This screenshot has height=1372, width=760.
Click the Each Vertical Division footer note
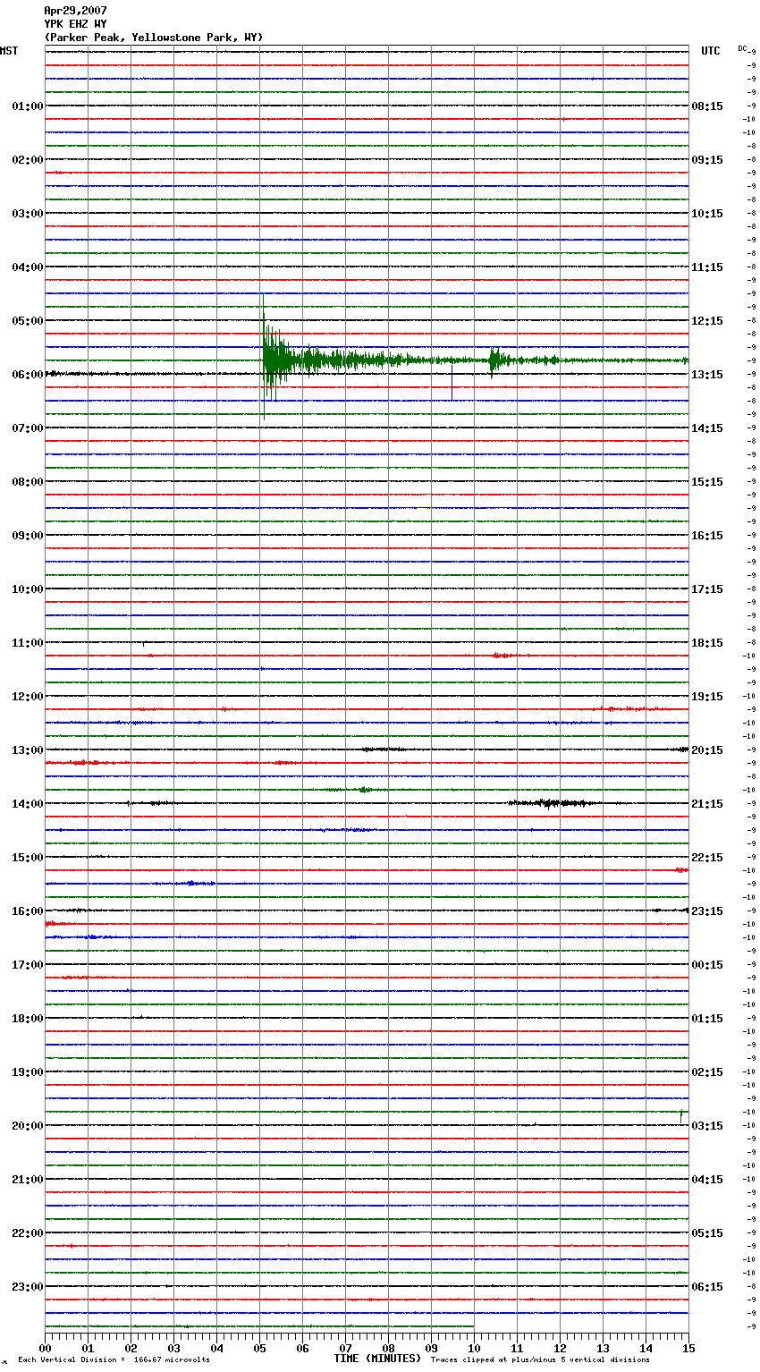pos(114,1359)
